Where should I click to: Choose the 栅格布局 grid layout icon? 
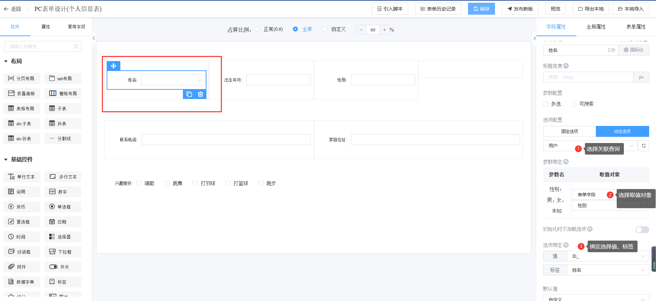53,94
